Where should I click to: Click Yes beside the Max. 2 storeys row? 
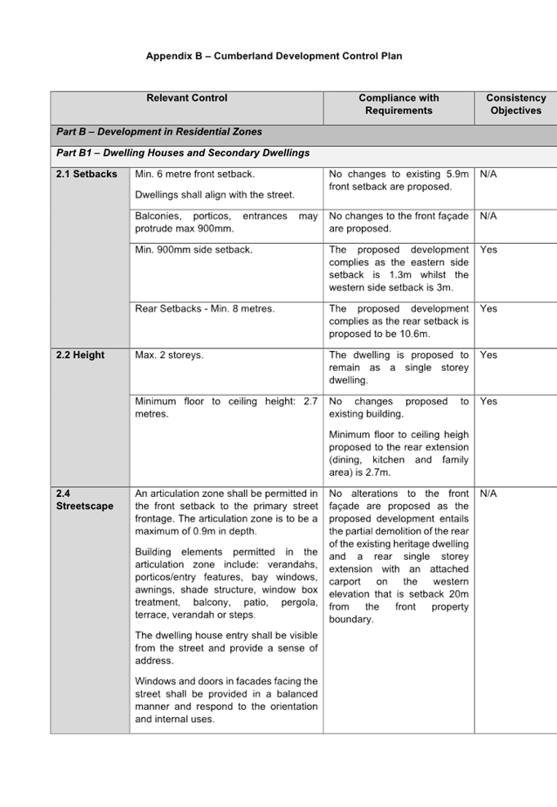[488, 355]
